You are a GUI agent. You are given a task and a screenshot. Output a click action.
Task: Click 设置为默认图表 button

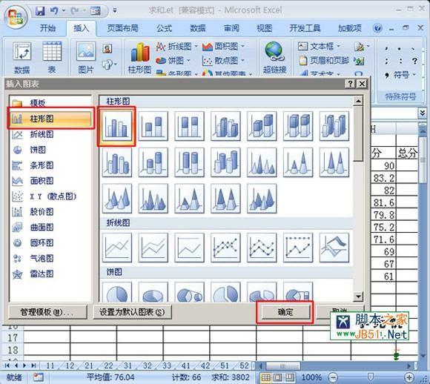tap(132, 312)
